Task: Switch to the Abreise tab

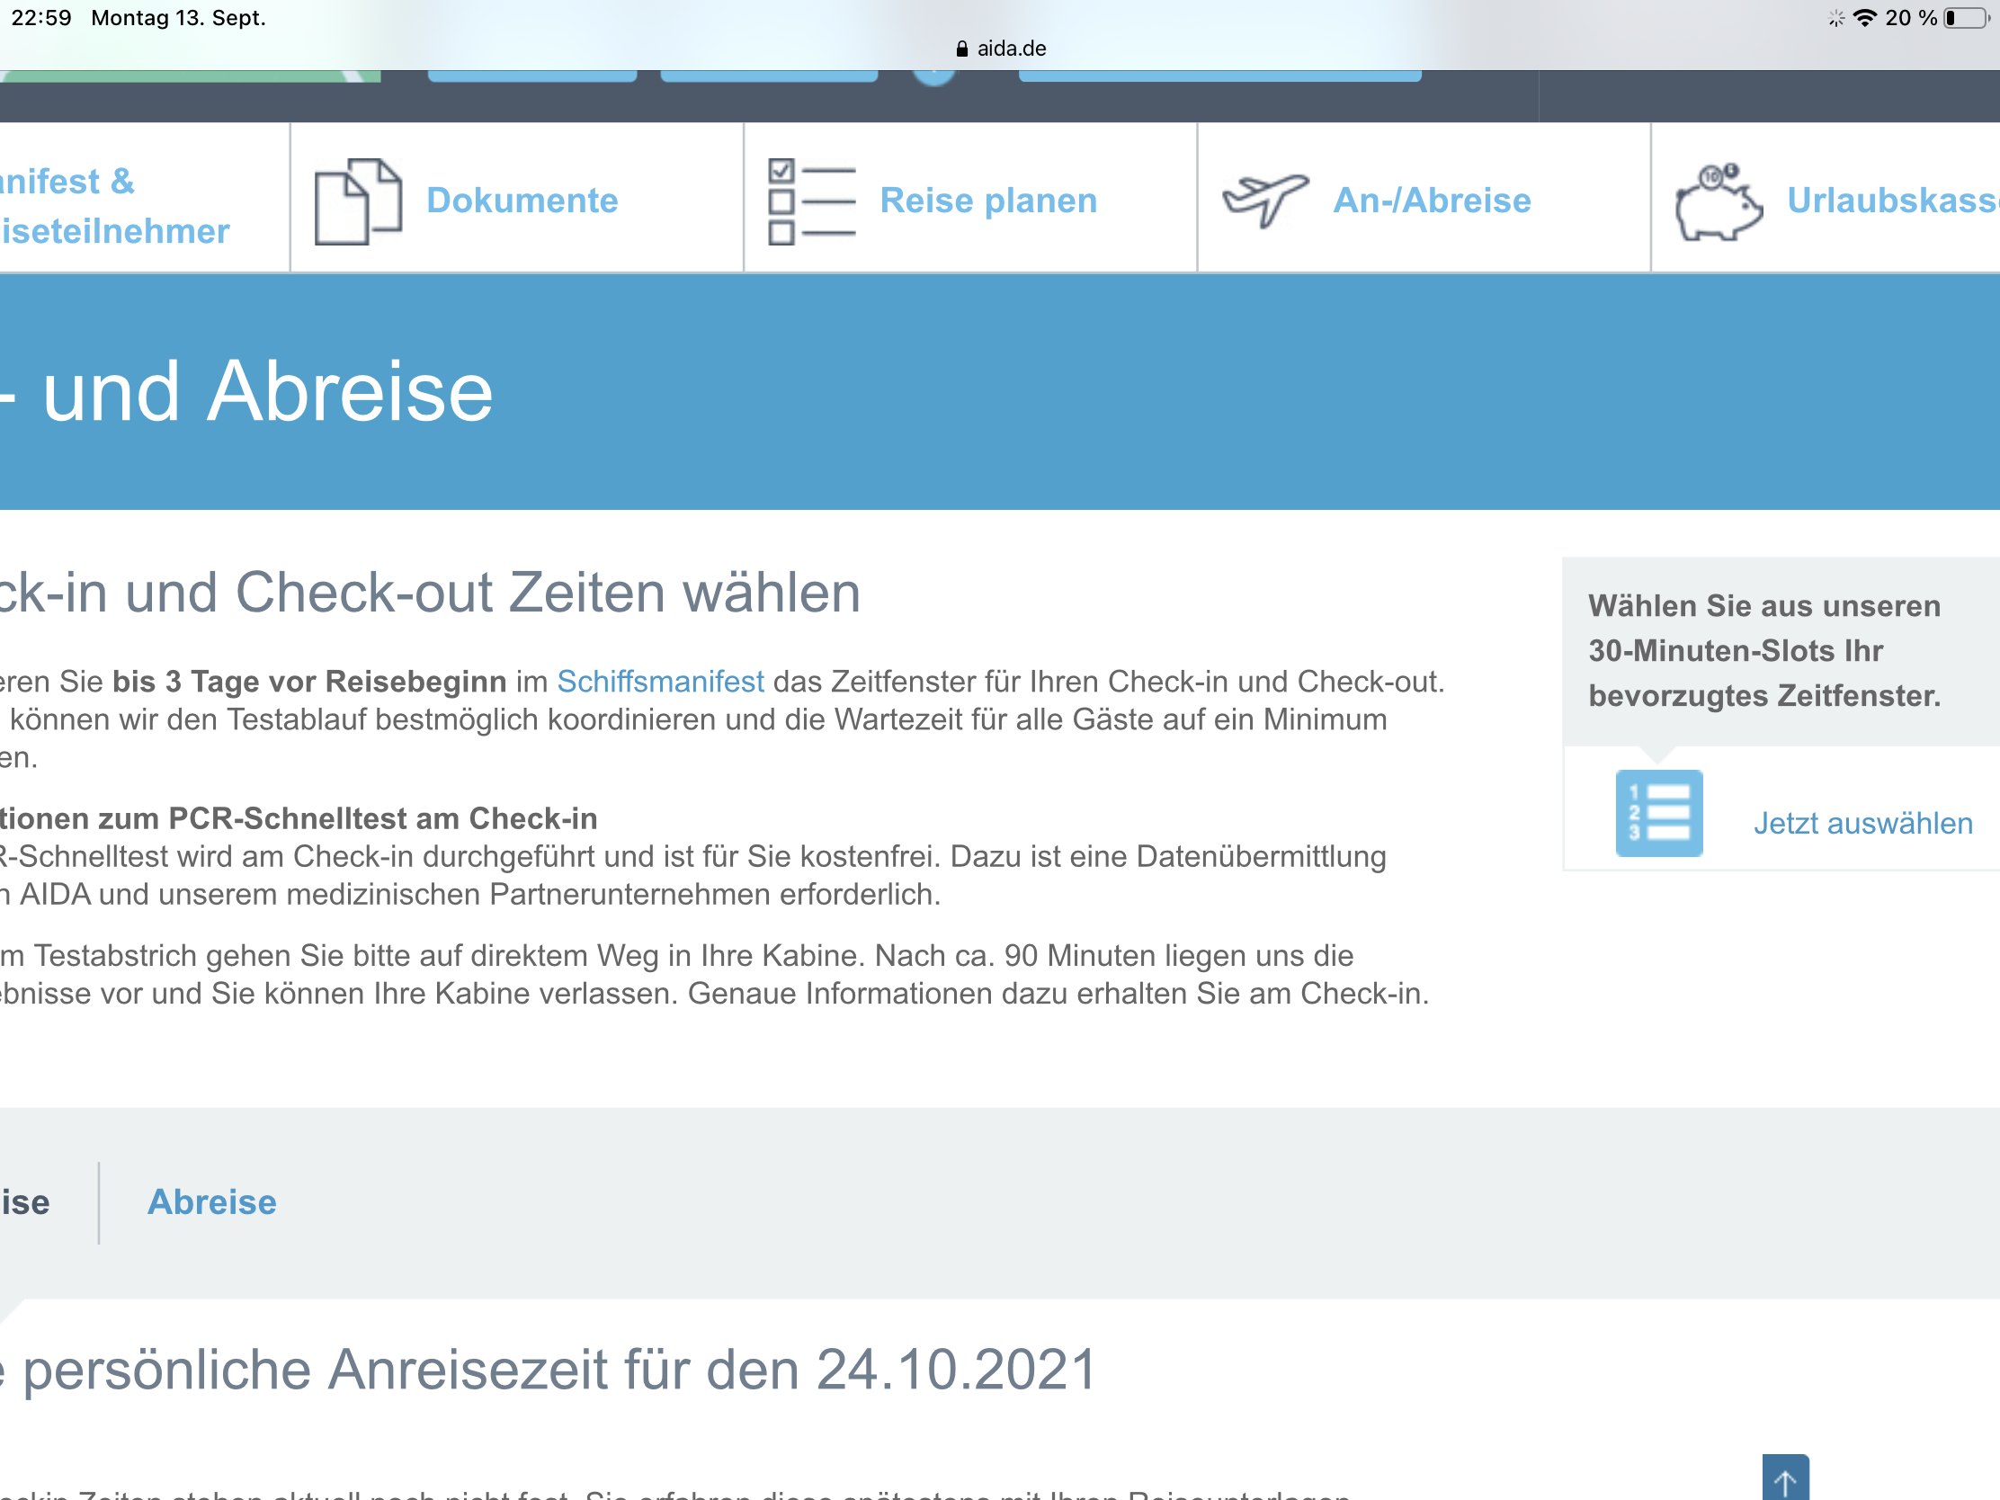Action: click(x=211, y=1201)
